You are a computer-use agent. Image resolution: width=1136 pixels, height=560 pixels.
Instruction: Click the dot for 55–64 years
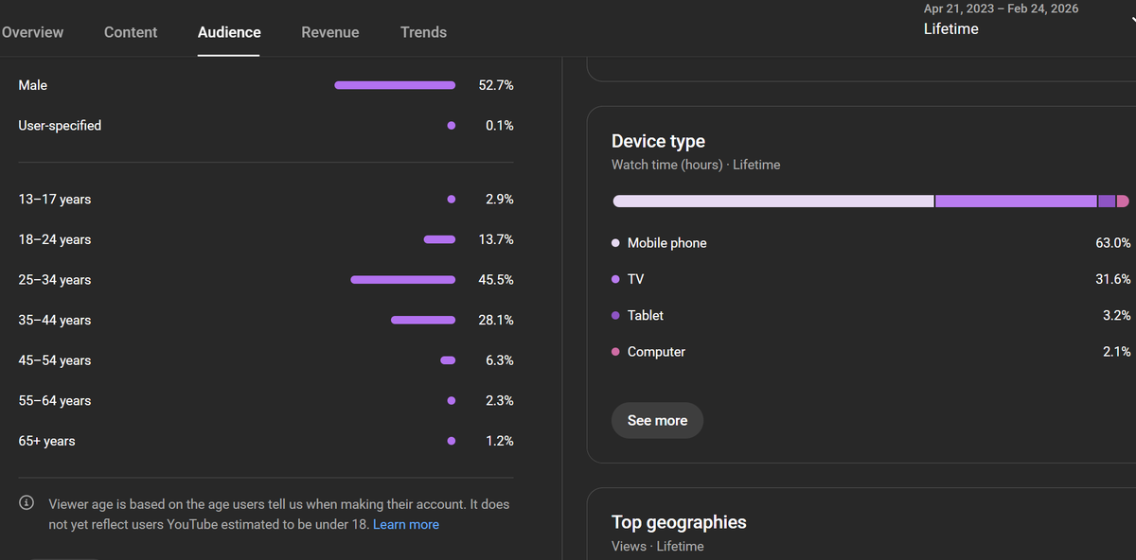(451, 401)
